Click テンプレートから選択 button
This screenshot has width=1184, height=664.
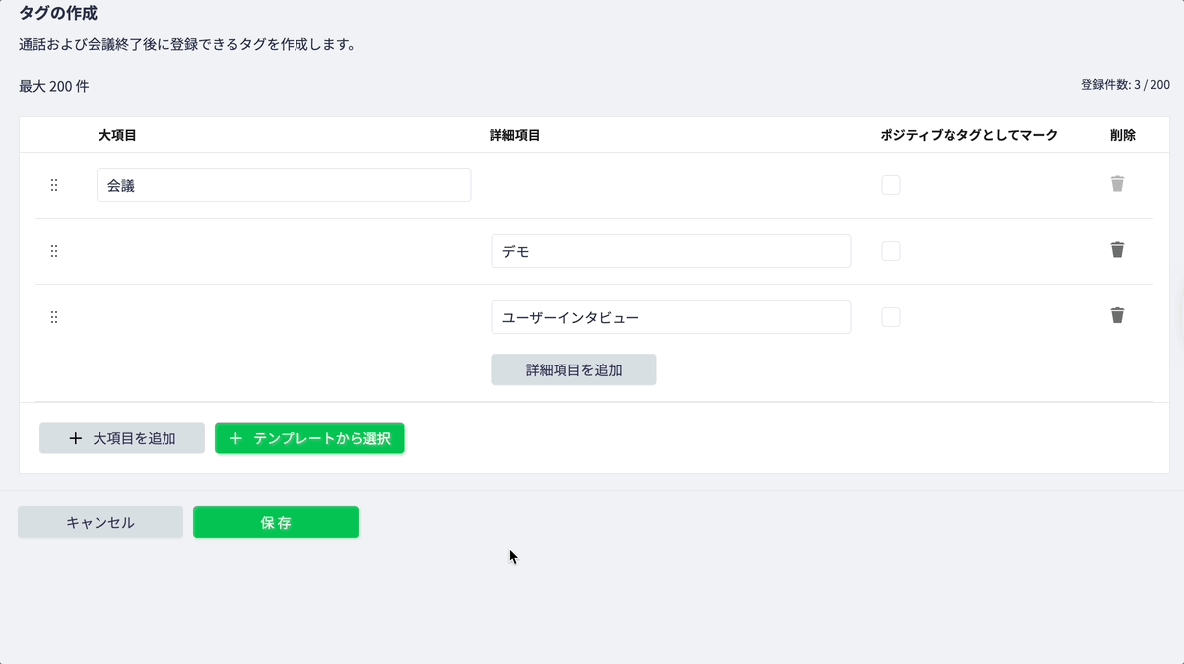[309, 438]
